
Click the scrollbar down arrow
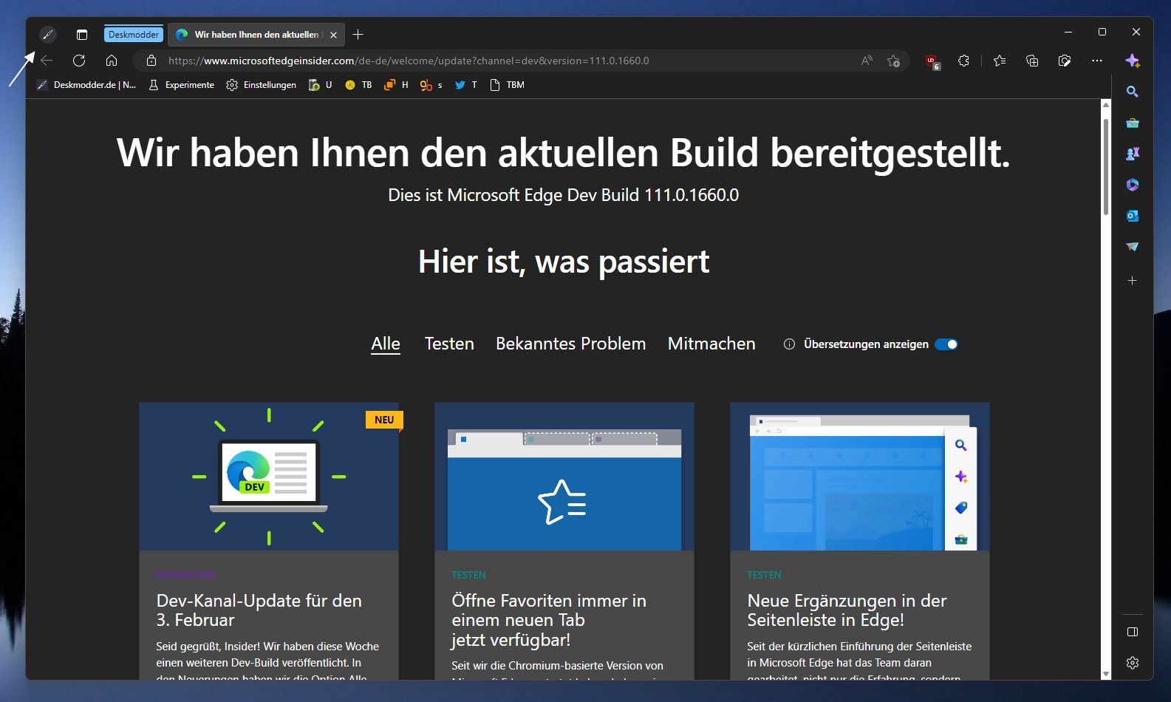pos(1106,674)
